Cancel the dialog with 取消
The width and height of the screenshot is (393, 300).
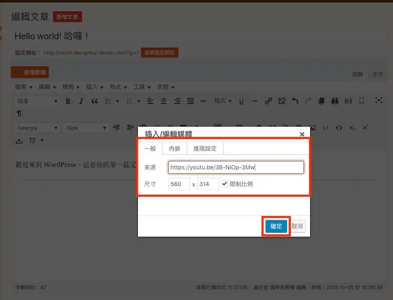click(x=297, y=226)
